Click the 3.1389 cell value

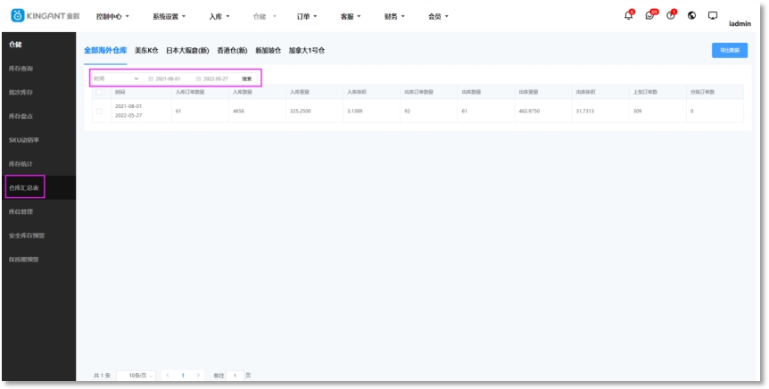(x=355, y=112)
